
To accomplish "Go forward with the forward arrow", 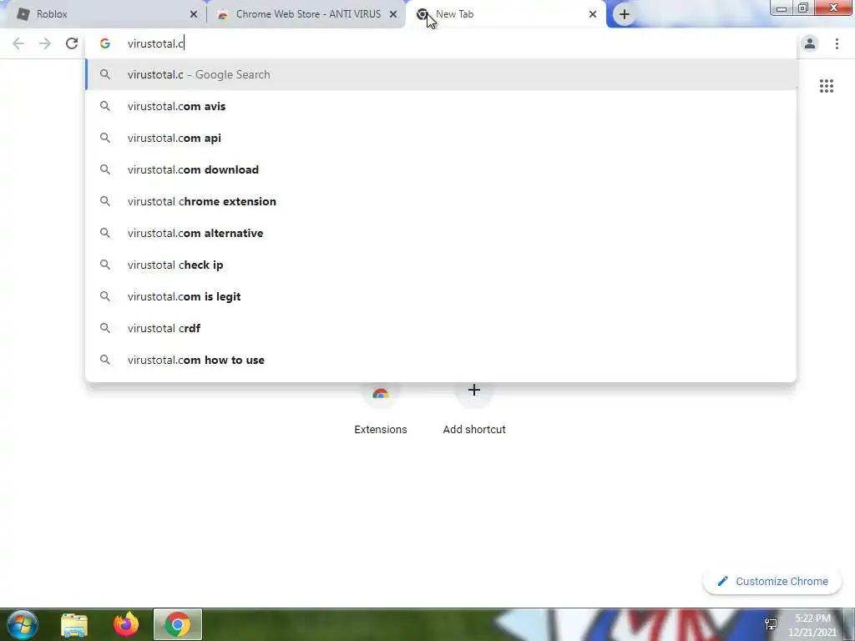I will (45, 43).
